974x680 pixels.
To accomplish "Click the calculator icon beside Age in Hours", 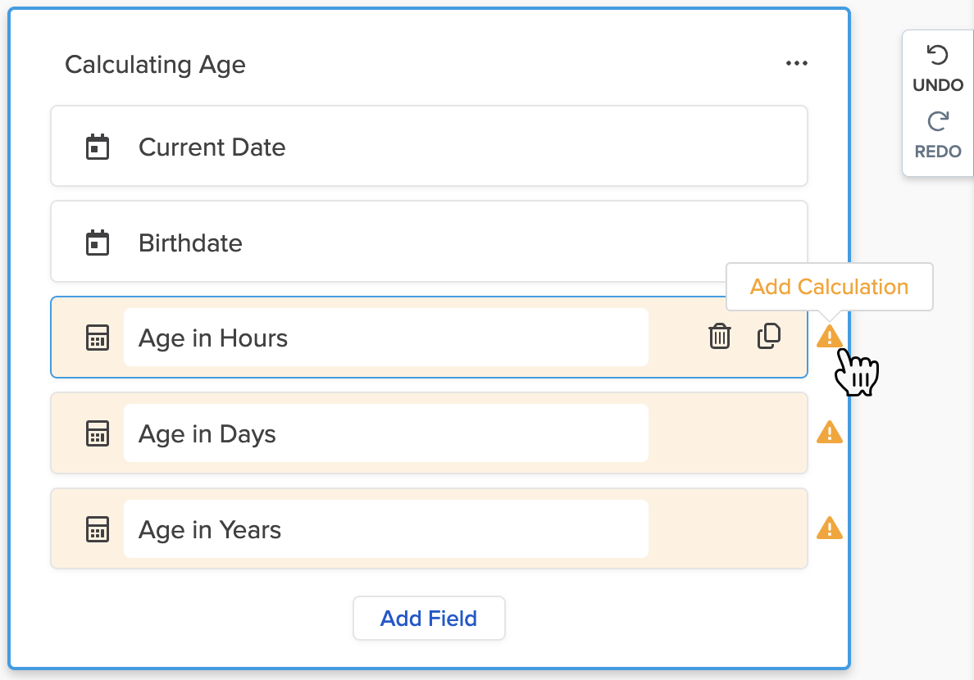I will click(98, 337).
